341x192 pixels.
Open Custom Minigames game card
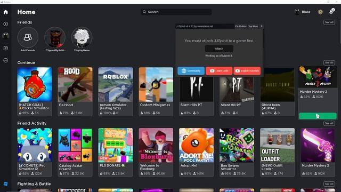point(156,91)
